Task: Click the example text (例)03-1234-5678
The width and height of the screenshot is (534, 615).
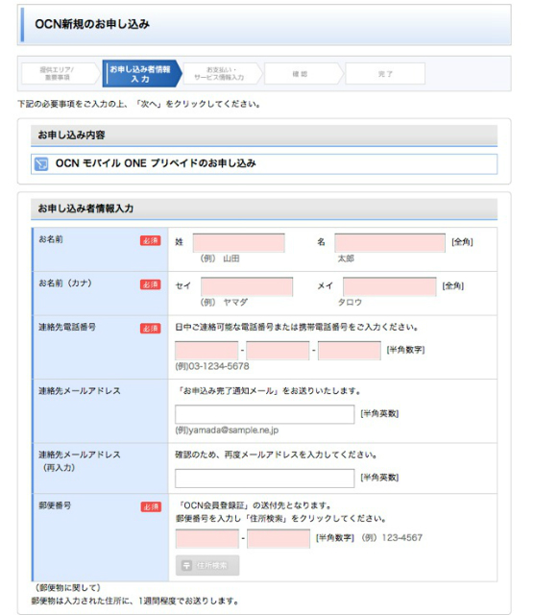Action: (212, 366)
